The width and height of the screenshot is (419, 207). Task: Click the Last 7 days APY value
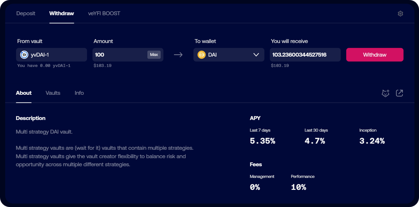pyautogui.click(x=262, y=141)
